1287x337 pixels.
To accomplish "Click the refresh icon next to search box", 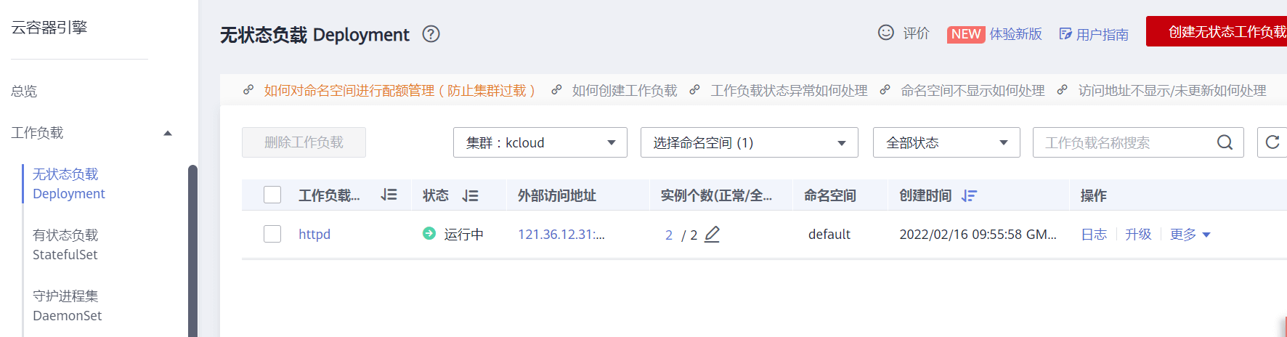I will [x=1272, y=142].
